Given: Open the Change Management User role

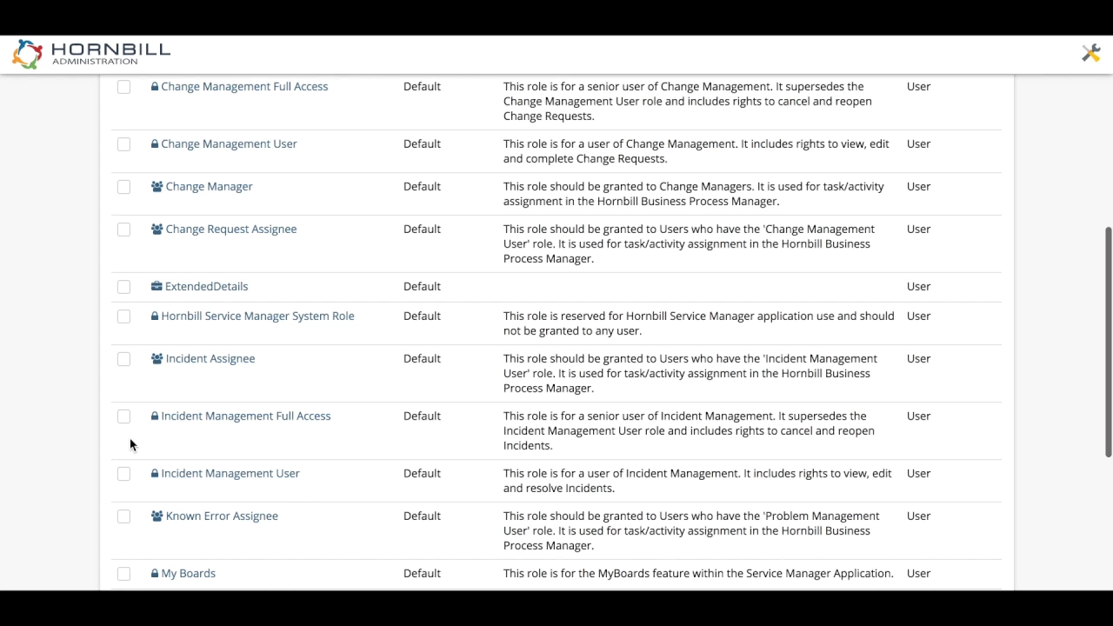Looking at the screenshot, I should pos(229,144).
